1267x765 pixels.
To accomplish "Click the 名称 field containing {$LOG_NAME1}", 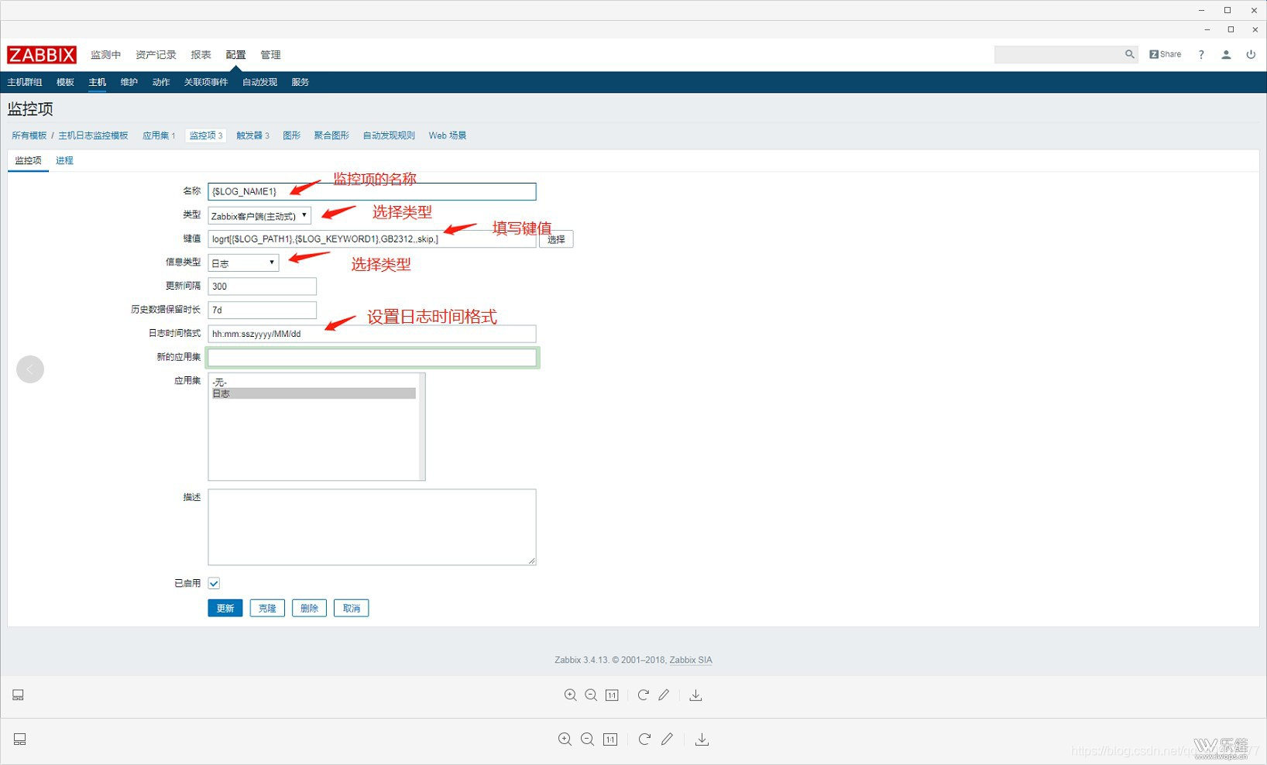I will pos(372,191).
